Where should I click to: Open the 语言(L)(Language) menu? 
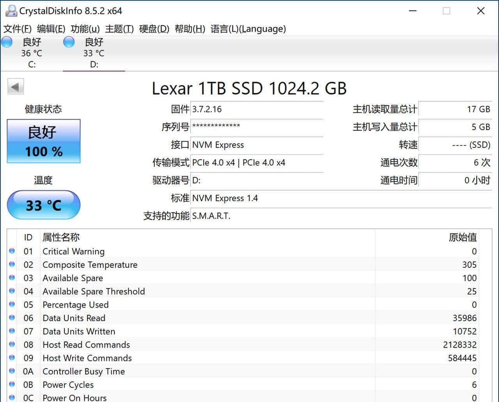(x=248, y=29)
